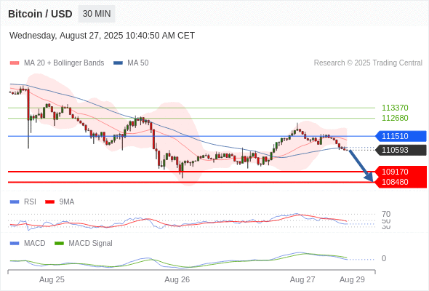Viewport: 429px width, 291px height.
Task: Click the green 113370 resistance label
Action: click(x=395, y=108)
